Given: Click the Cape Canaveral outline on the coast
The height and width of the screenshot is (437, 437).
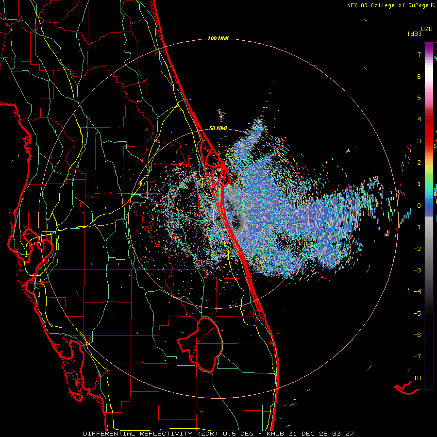Looking at the screenshot, I should 218,167.
